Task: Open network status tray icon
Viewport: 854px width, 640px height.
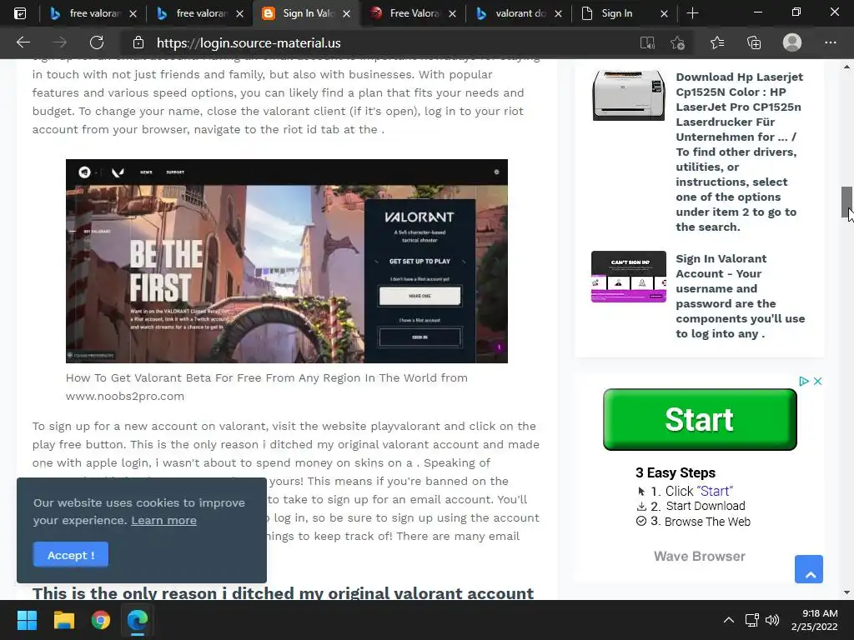Action: click(752, 620)
